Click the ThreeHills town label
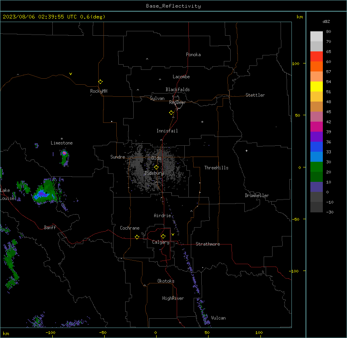 tap(216, 168)
